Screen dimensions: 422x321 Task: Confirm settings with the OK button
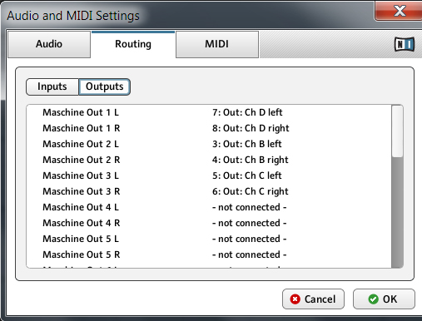click(x=384, y=299)
